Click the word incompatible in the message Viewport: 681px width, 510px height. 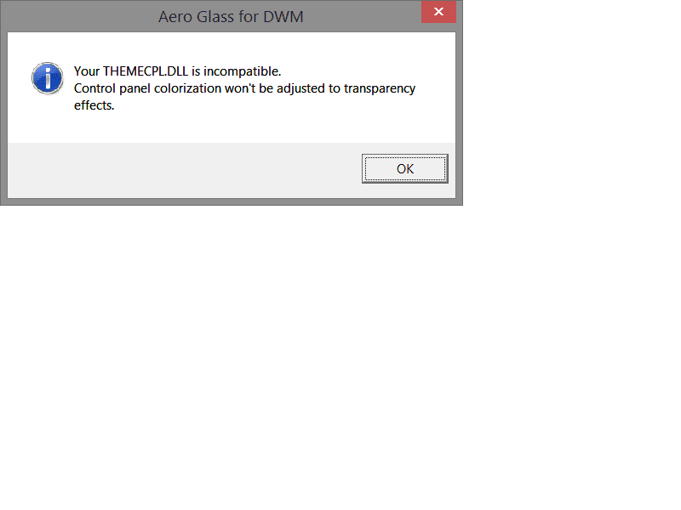coord(243,71)
